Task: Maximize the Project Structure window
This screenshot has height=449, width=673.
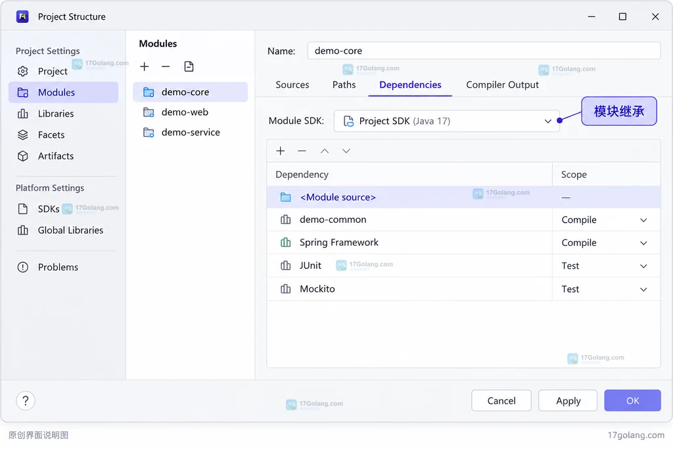Action: click(622, 16)
